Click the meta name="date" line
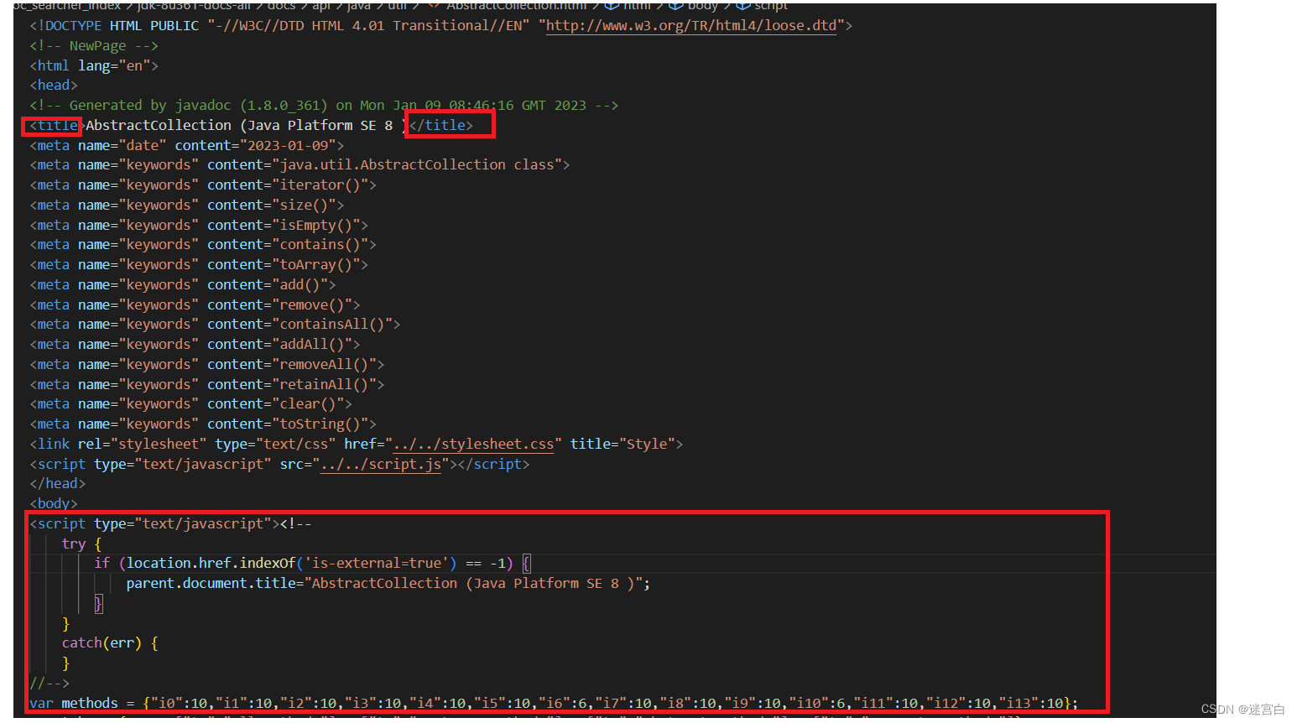Image resolution: width=1297 pixels, height=723 pixels. click(x=187, y=145)
